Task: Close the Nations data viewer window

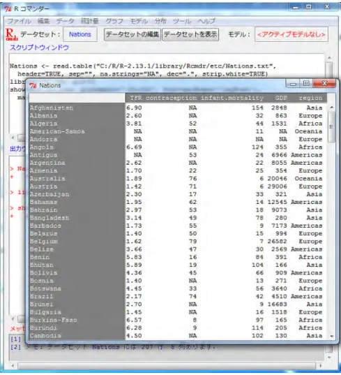Action: coord(324,83)
